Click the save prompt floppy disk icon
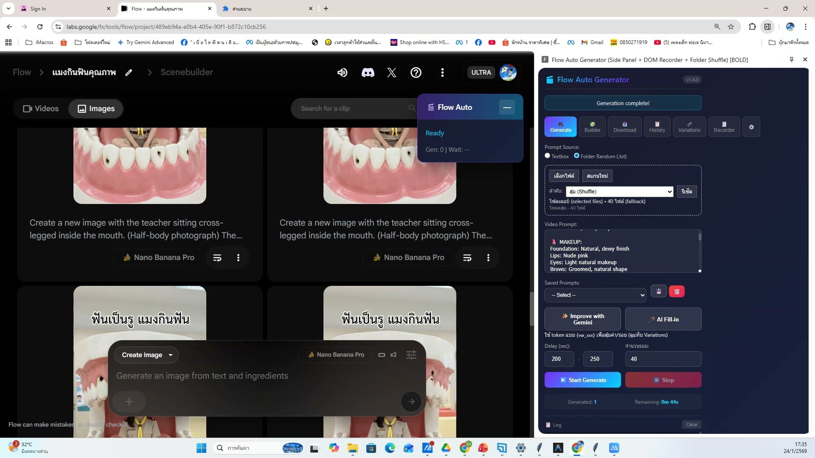 [x=659, y=292]
